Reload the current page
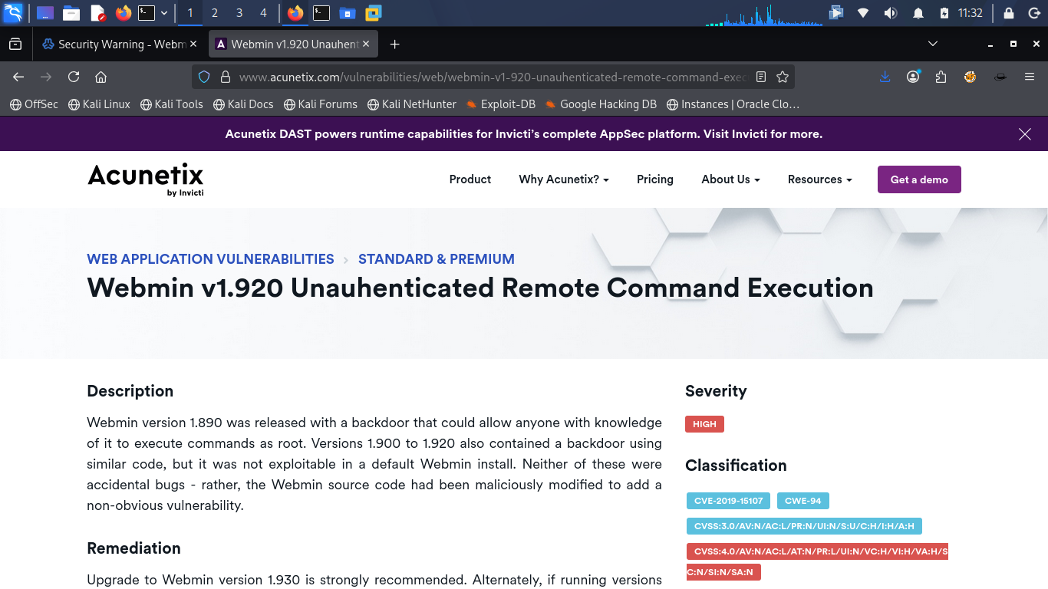Screen dimensions: 1048x589 (74, 77)
